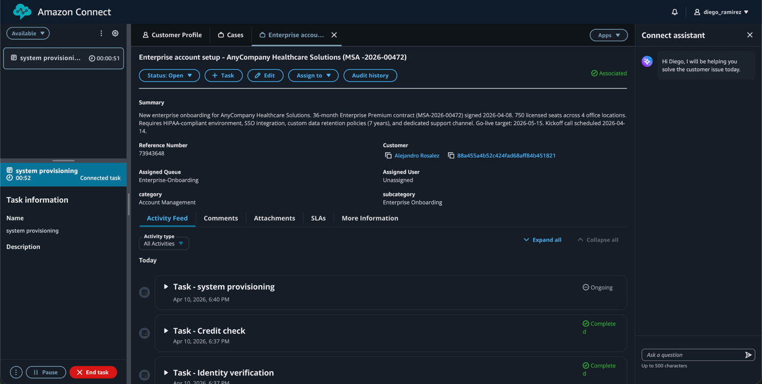Expand Task - system provisioning entry

point(166,287)
